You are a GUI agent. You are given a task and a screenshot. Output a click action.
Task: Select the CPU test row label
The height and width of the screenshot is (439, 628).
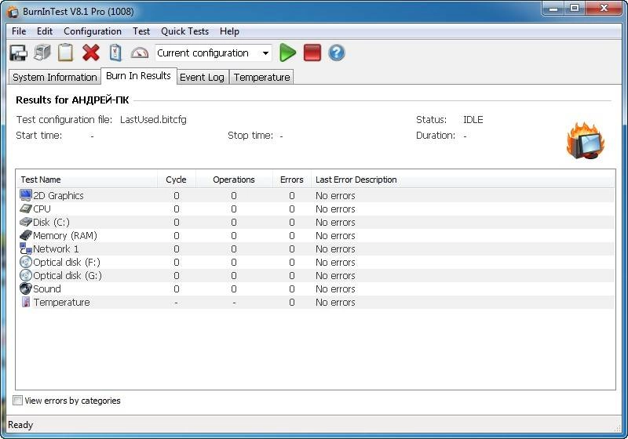42,209
